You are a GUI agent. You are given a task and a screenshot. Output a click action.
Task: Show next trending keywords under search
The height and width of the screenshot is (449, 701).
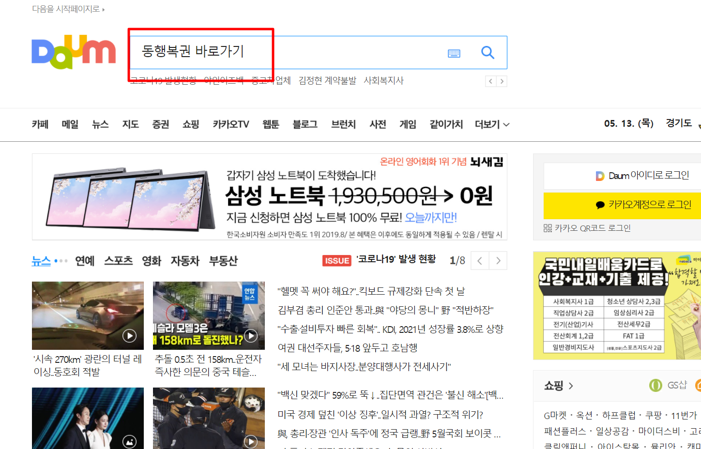tap(502, 81)
